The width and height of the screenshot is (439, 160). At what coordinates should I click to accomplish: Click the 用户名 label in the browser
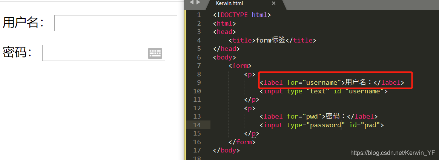[x=23, y=23]
